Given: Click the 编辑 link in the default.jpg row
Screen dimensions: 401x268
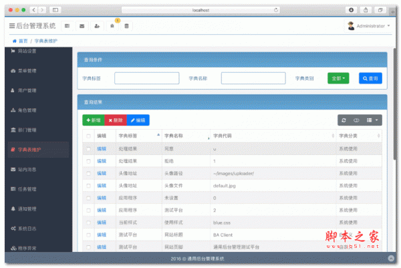Looking at the screenshot, I should pos(102,186).
